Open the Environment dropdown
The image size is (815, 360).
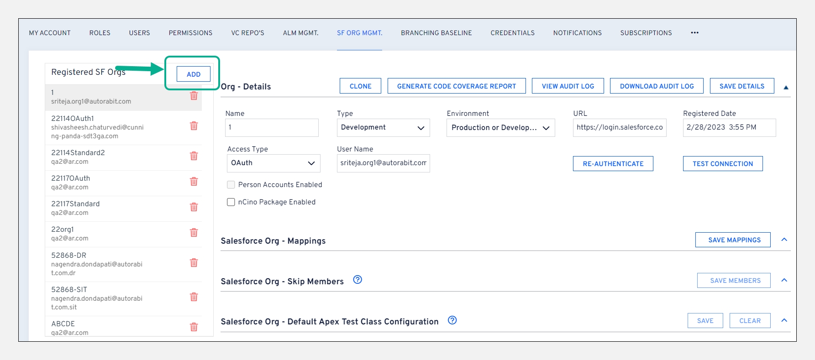pos(500,128)
